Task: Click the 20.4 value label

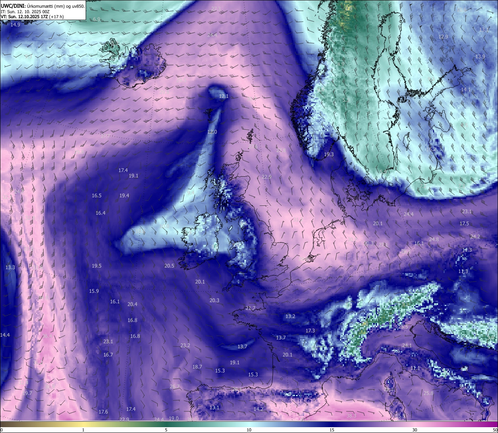Action: pyautogui.click(x=132, y=304)
